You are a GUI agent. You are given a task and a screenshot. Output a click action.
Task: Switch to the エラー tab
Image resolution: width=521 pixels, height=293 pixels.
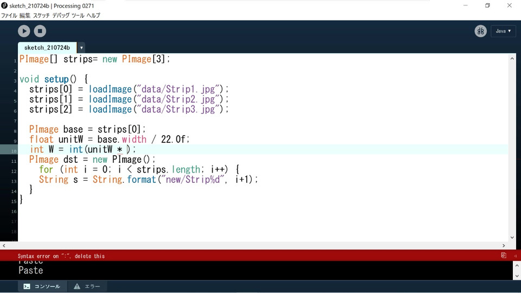point(87,286)
